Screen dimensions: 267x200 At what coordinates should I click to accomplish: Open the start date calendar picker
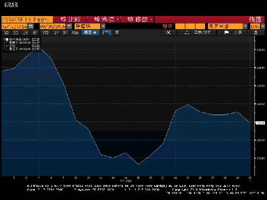31,26
